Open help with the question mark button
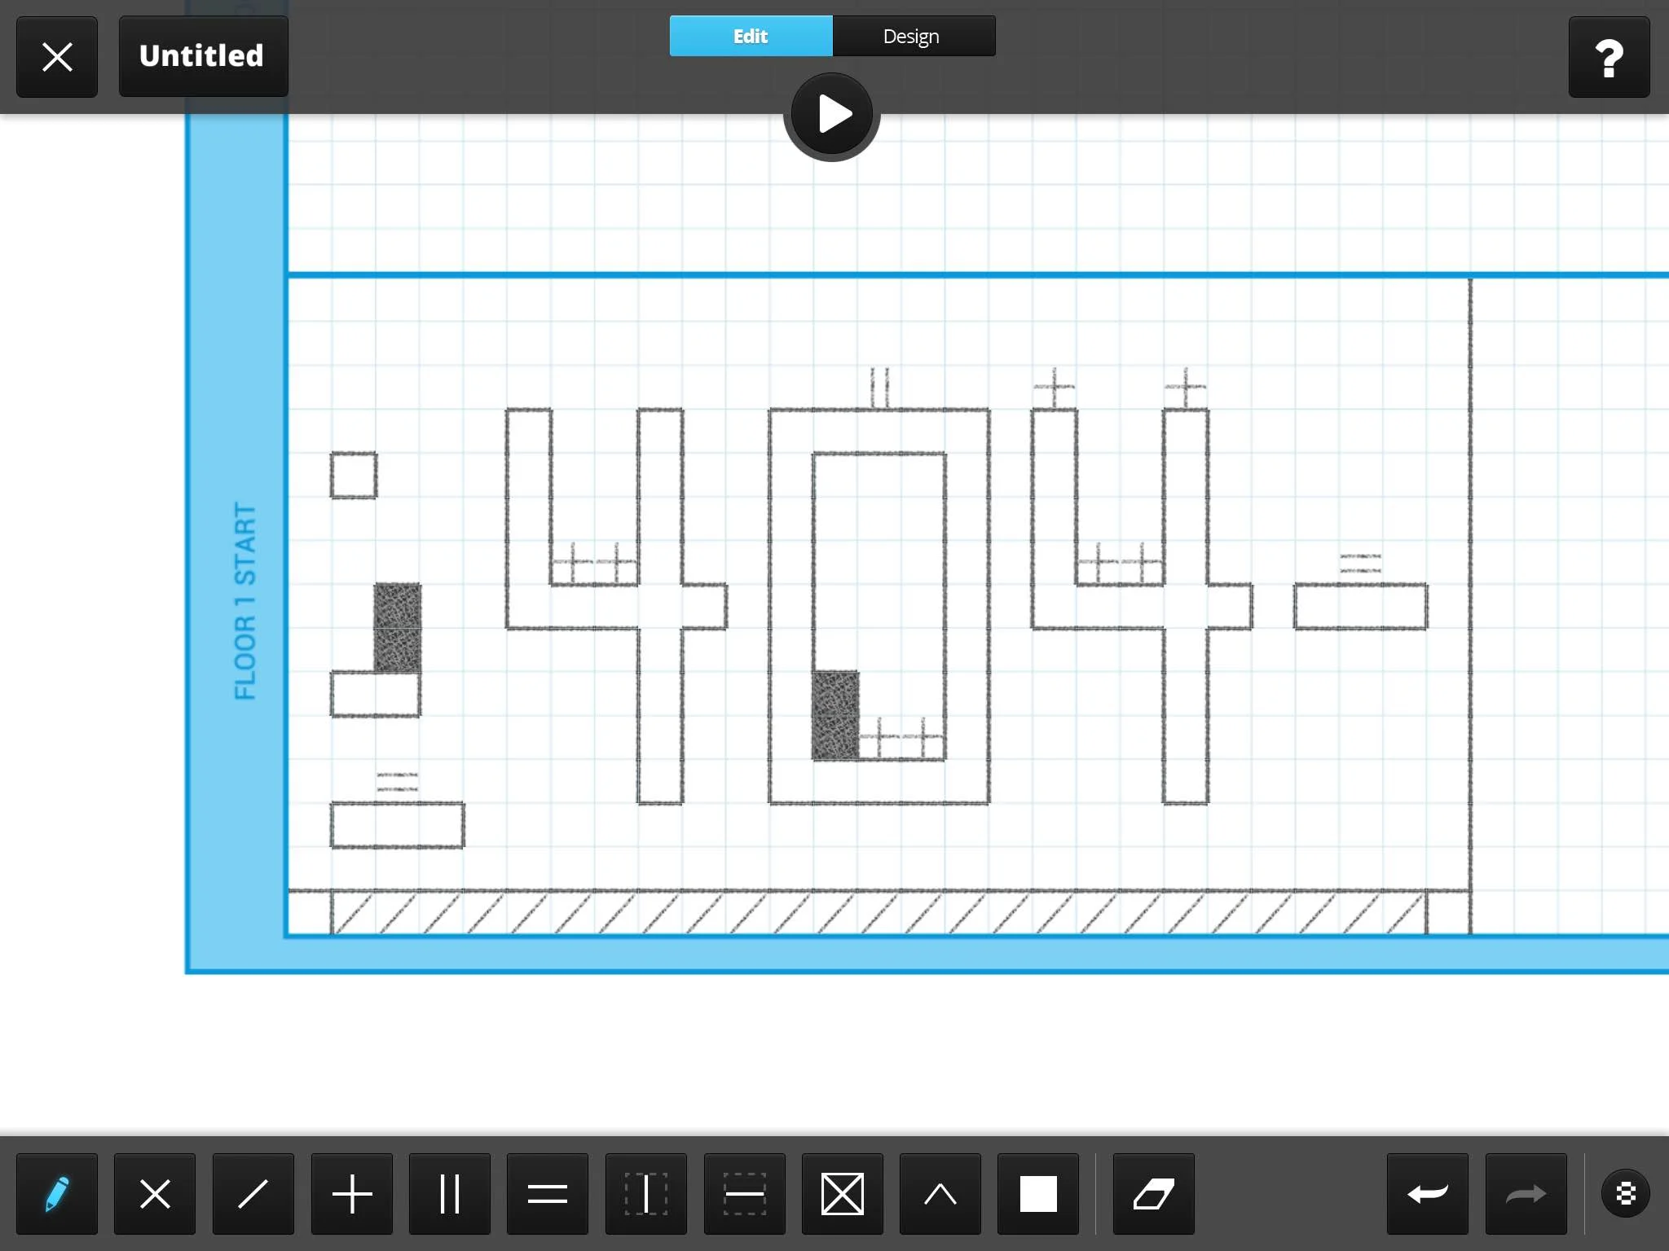Screen dimensions: 1669x1251 point(1609,57)
